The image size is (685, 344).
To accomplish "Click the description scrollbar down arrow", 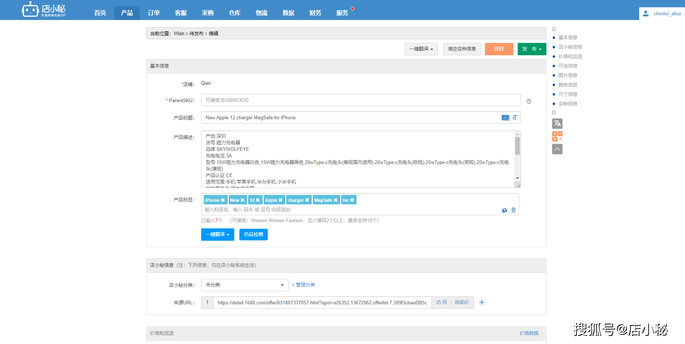I will click(517, 178).
